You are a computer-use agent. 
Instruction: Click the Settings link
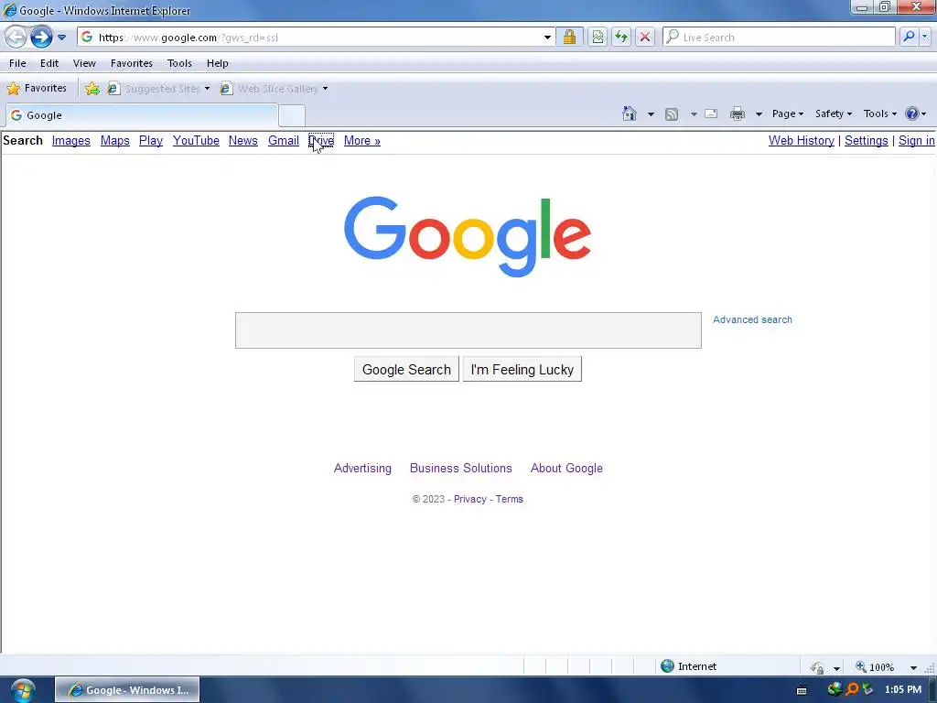(866, 140)
